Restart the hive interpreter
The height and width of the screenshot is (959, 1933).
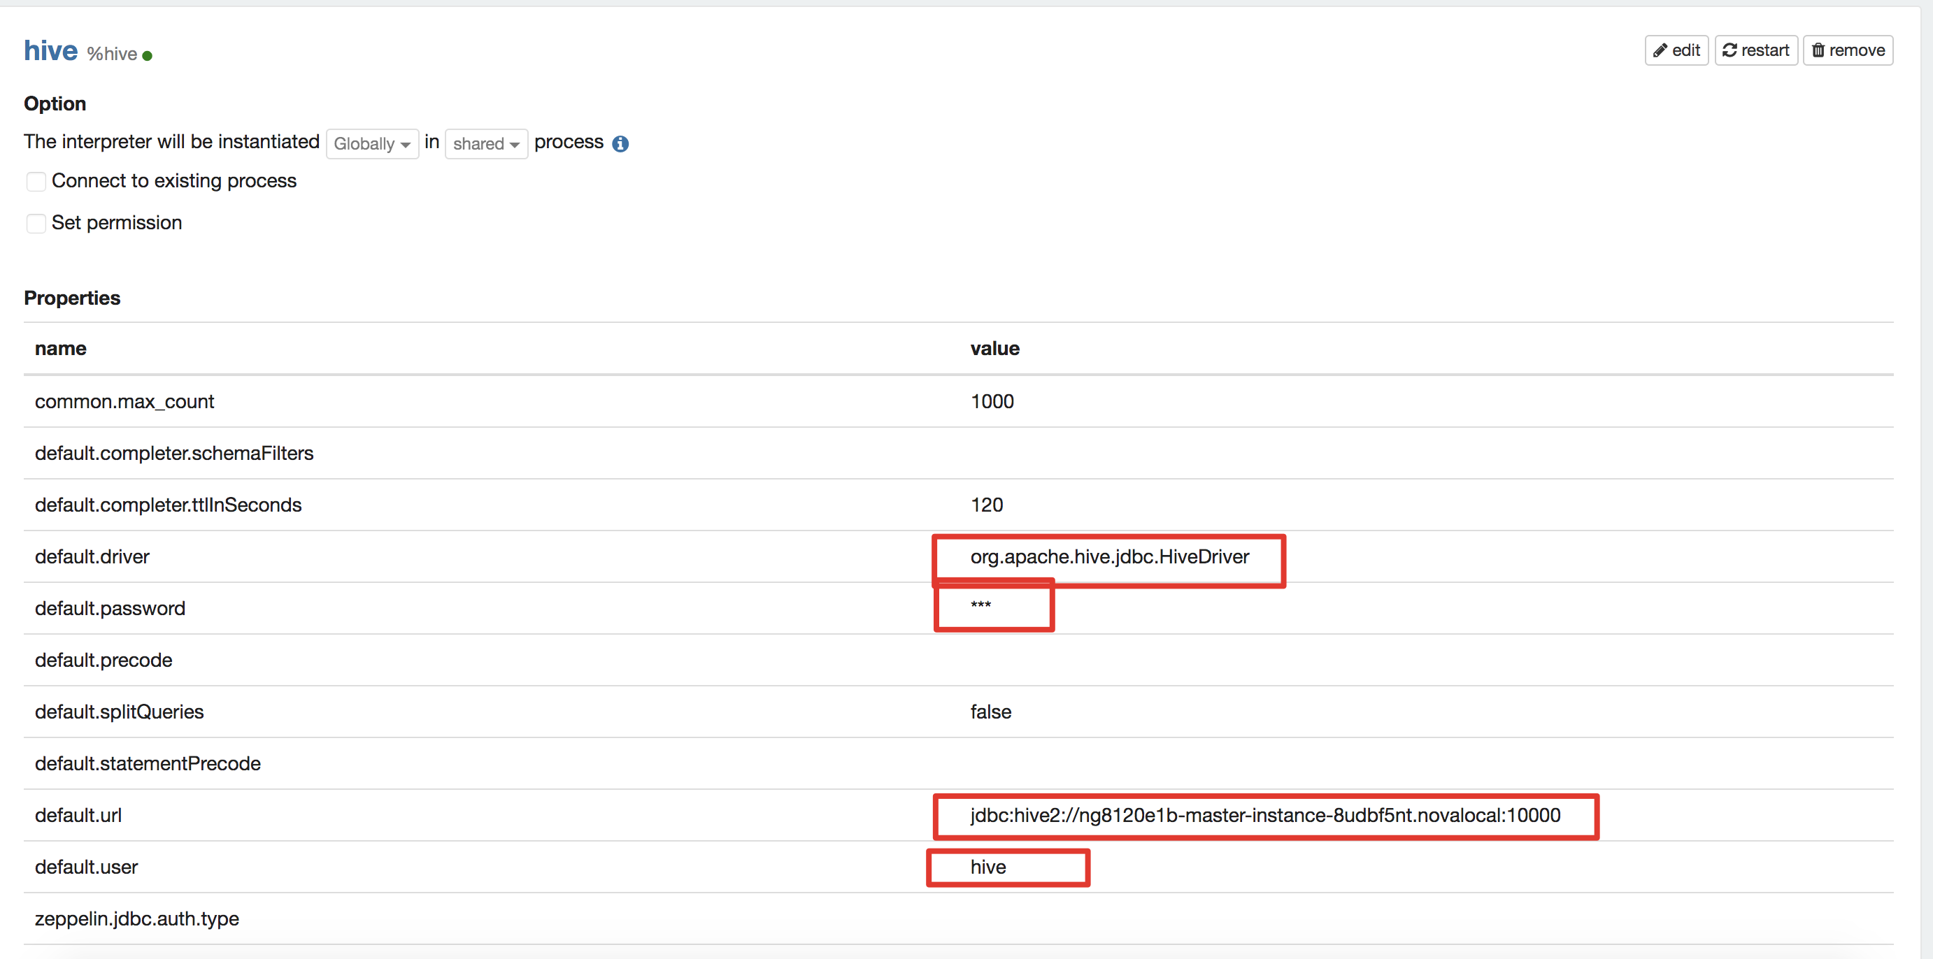click(1756, 50)
